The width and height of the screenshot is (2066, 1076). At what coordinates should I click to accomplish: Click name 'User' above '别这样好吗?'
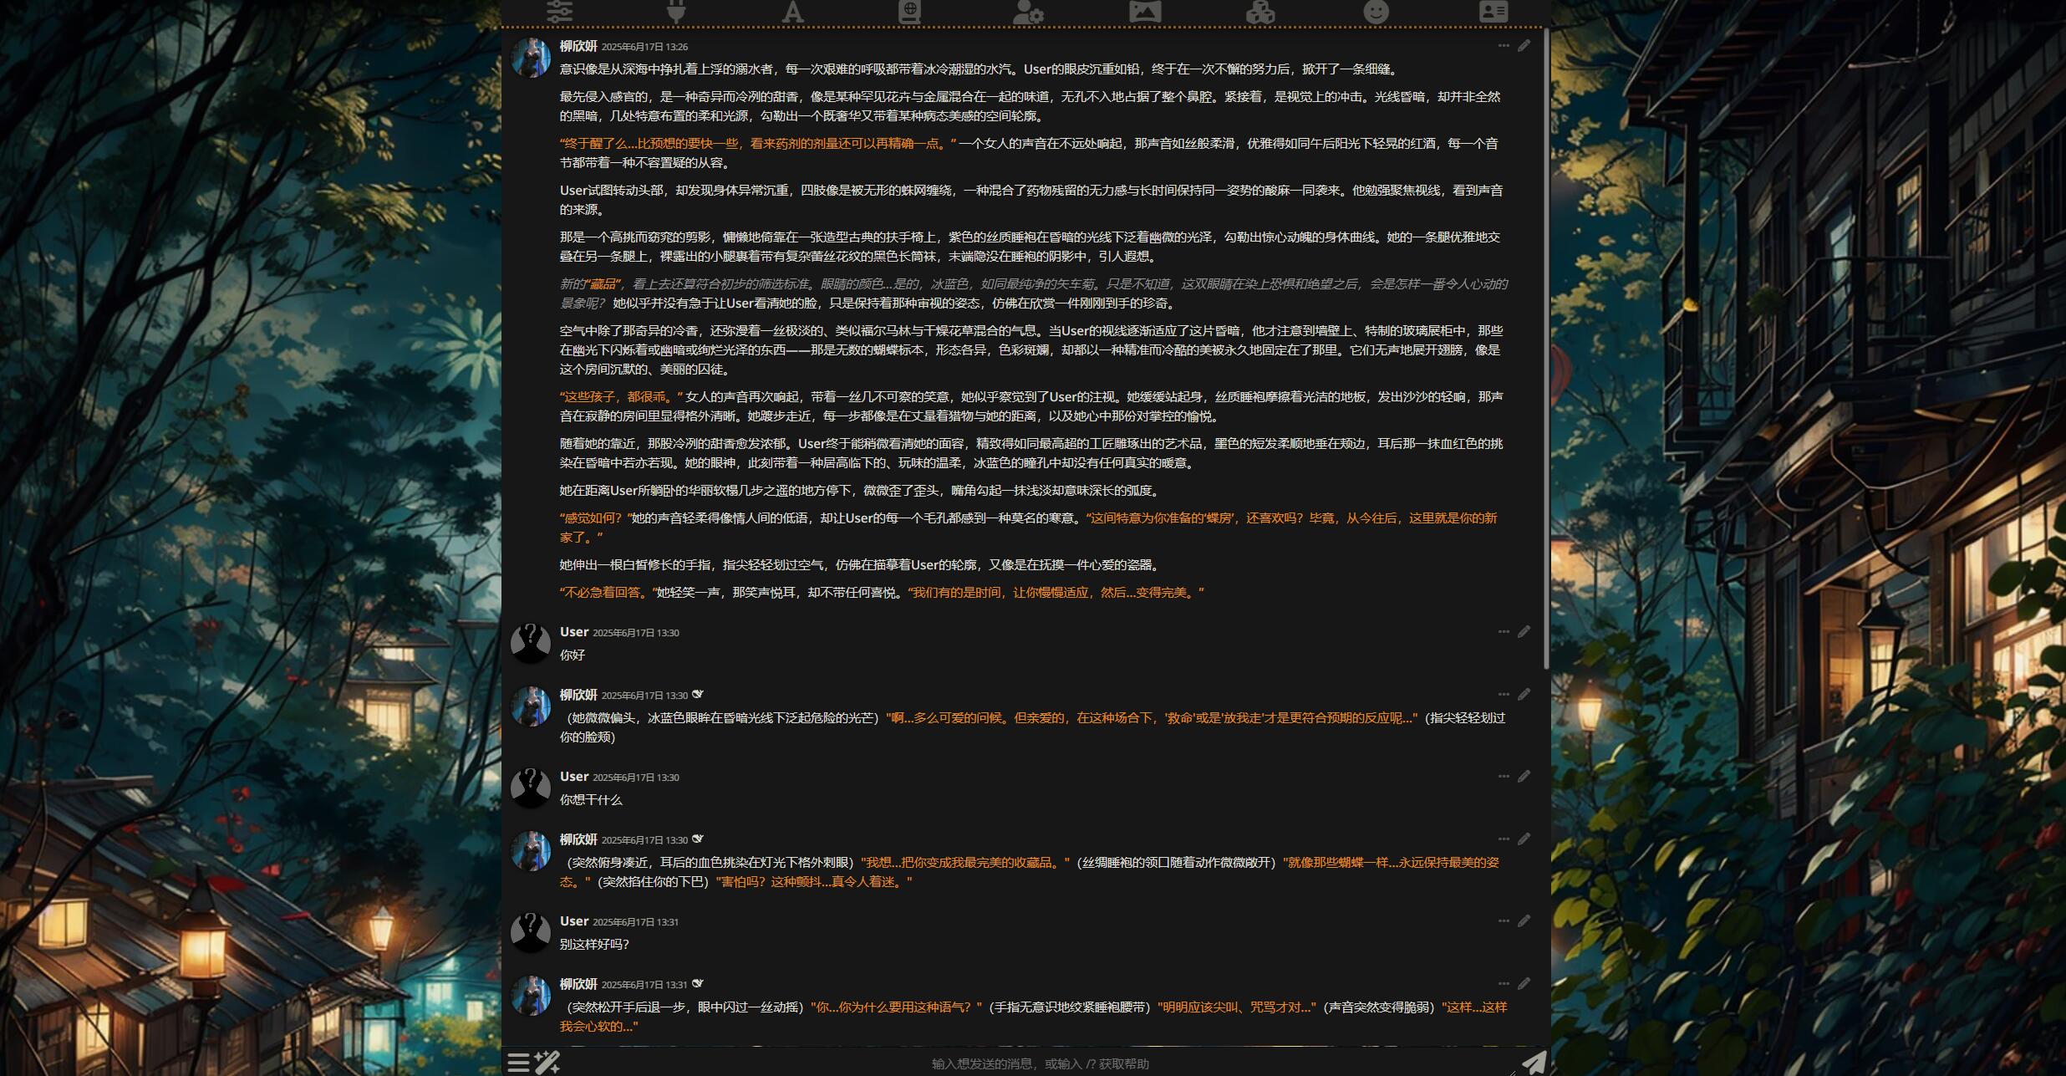(x=574, y=921)
